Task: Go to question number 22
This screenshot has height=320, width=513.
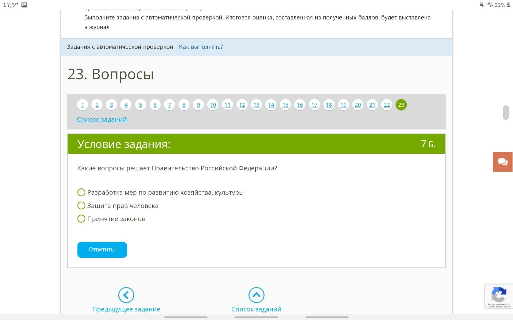Action: [387, 105]
